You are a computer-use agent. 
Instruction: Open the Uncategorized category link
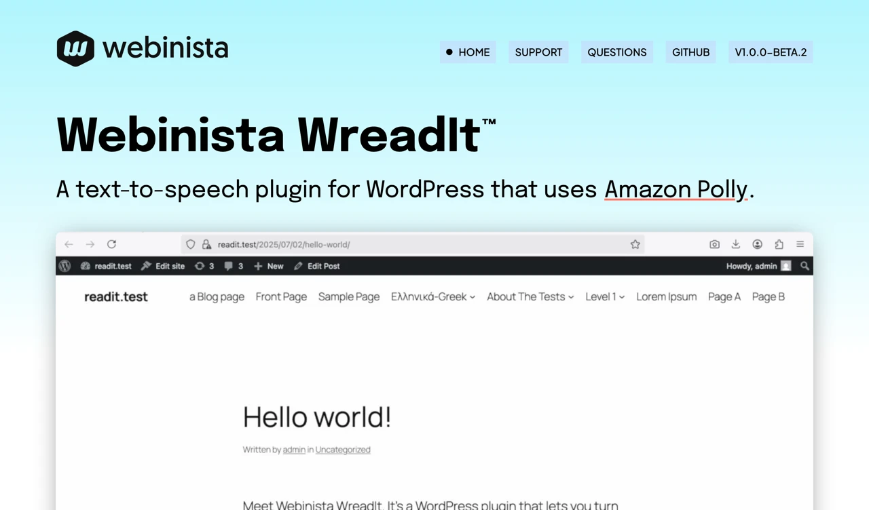(343, 450)
